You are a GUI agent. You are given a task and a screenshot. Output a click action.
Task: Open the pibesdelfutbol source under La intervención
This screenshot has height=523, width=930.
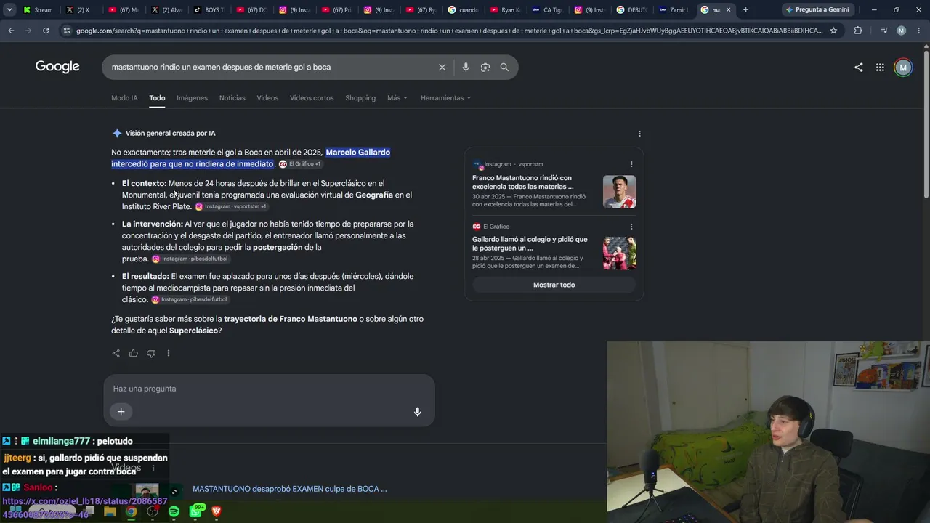coord(190,259)
